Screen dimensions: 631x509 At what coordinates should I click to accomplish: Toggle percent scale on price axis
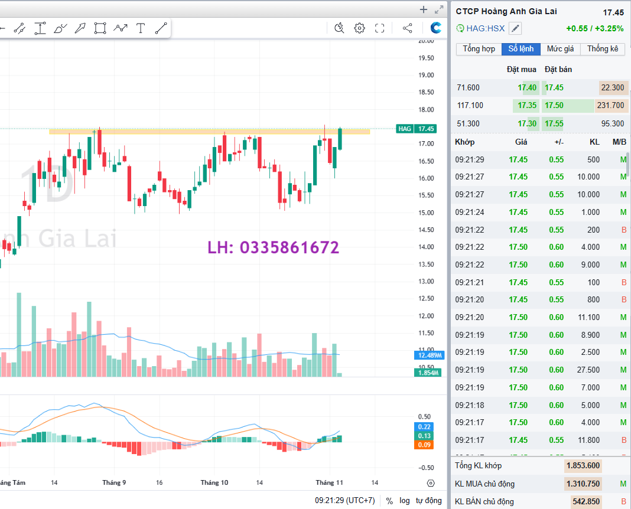389,501
